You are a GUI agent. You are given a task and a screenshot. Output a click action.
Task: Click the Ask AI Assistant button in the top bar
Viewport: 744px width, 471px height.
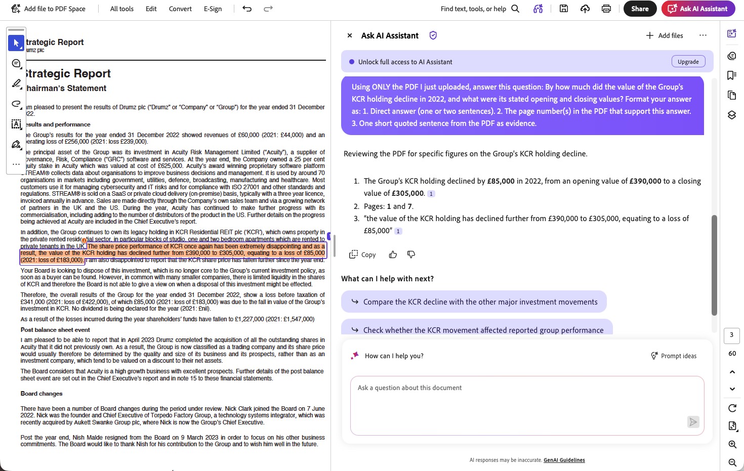(698, 9)
